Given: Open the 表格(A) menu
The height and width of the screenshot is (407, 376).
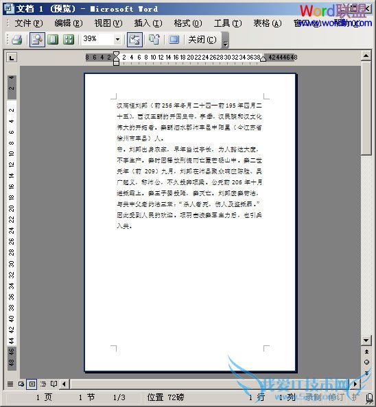Looking at the screenshot, I should tap(267, 23).
